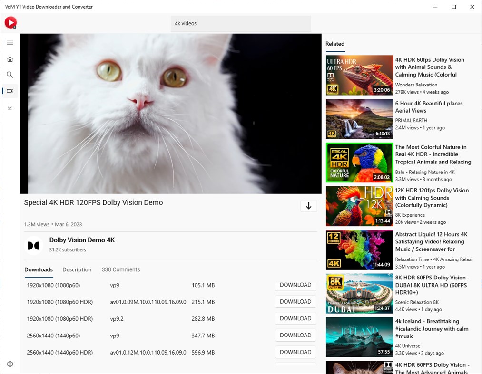Click the download arrow beside the video title
482x374 pixels.
point(308,206)
